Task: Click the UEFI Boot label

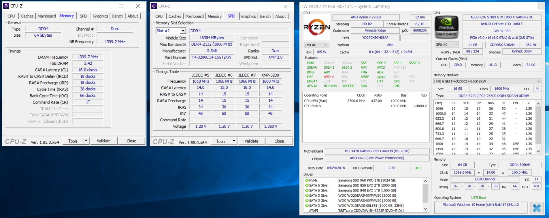Action: [478, 198]
